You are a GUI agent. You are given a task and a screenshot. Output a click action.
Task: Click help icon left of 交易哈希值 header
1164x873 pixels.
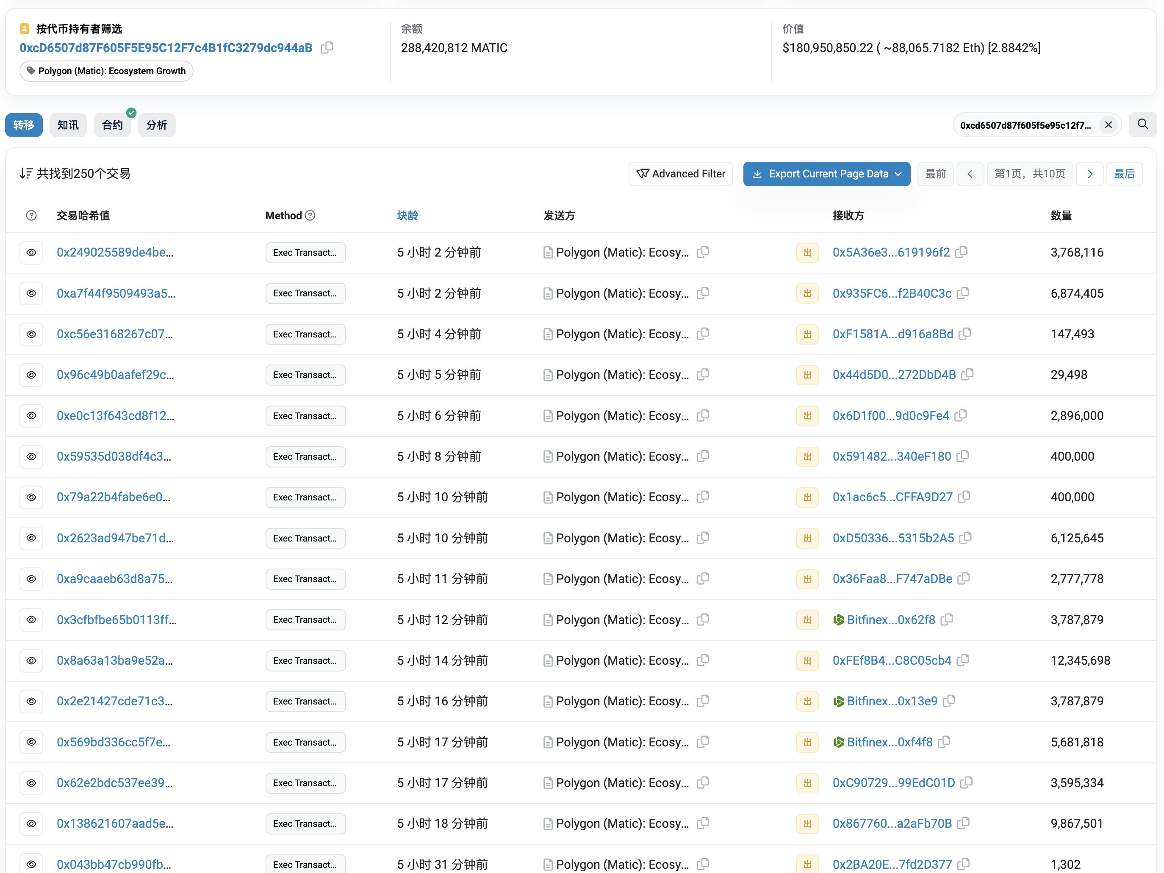(32, 215)
